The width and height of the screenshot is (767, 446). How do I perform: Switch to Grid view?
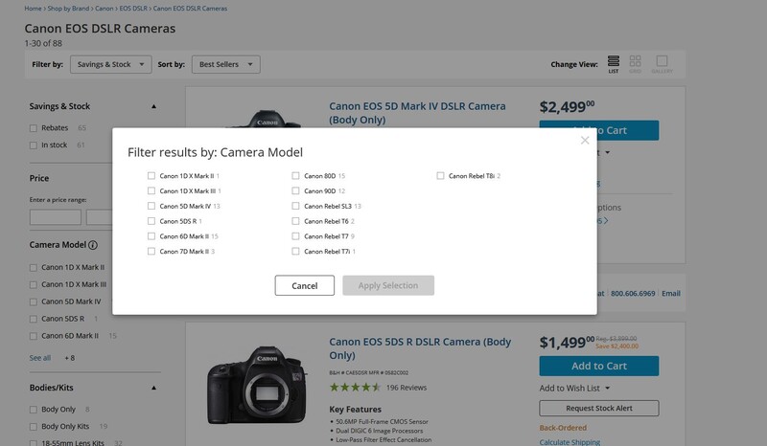pos(635,64)
